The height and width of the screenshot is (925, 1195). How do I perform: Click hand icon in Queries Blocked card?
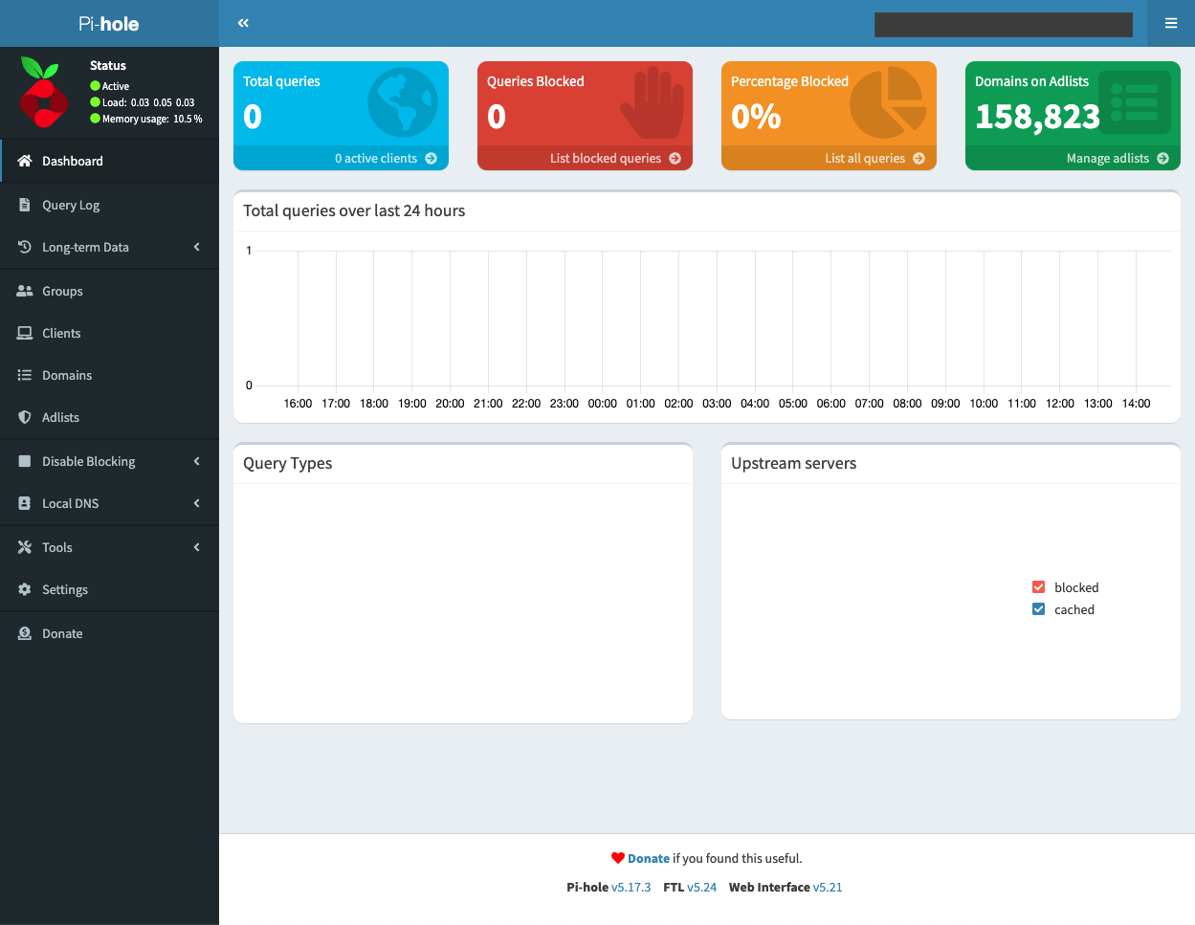click(x=653, y=102)
